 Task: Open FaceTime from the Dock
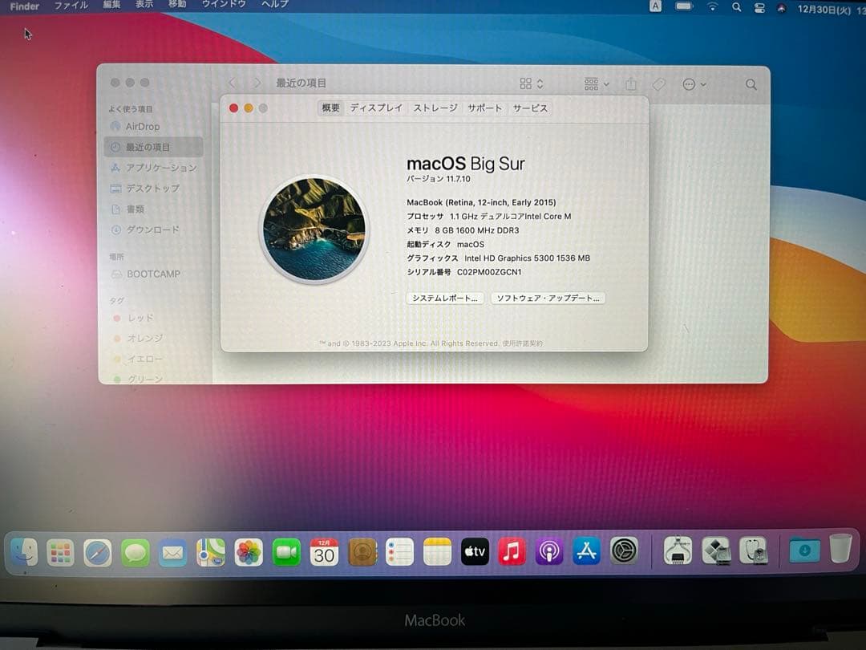point(286,551)
